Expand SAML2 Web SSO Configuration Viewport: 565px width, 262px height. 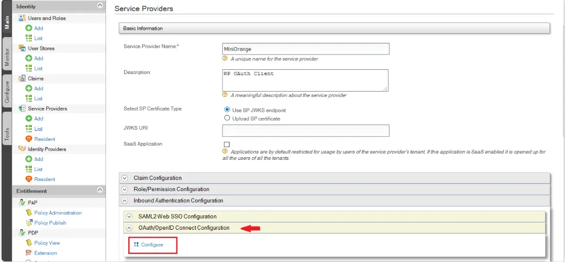click(334, 216)
